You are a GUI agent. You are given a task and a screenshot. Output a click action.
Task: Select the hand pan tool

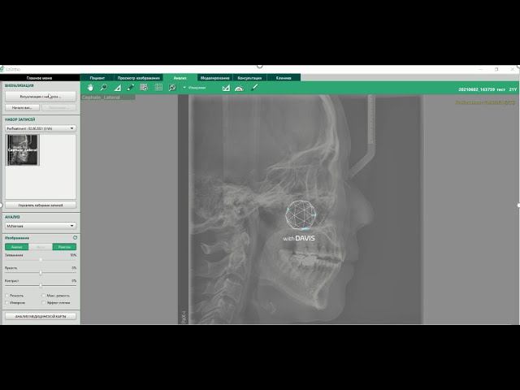[x=90, y=88]
